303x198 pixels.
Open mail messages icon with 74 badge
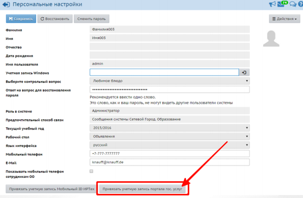(x=282, y=4)
